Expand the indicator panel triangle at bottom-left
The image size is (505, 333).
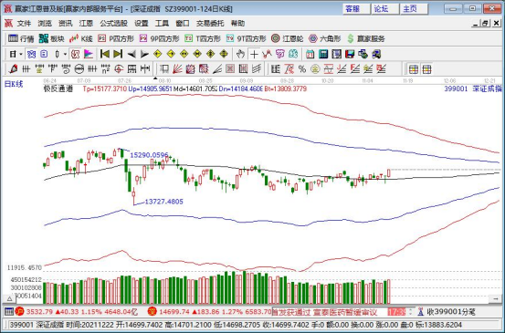coord(10,299)
